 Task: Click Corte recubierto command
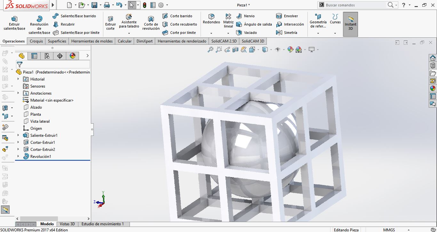pos(179,24)
